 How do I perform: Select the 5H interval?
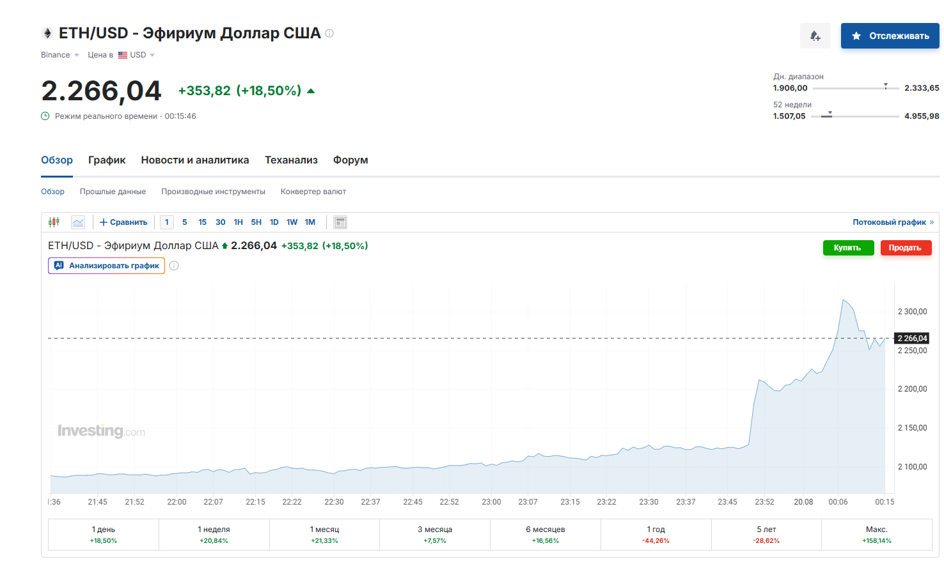[256, 222]
